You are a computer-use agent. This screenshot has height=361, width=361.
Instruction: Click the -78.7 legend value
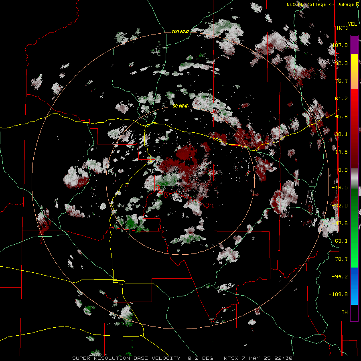pyautogui.click(x=340, y=259)
